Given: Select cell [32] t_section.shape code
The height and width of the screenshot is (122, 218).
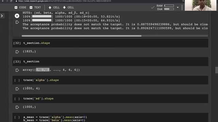Looking at the screenshot, I should [110, 43].
